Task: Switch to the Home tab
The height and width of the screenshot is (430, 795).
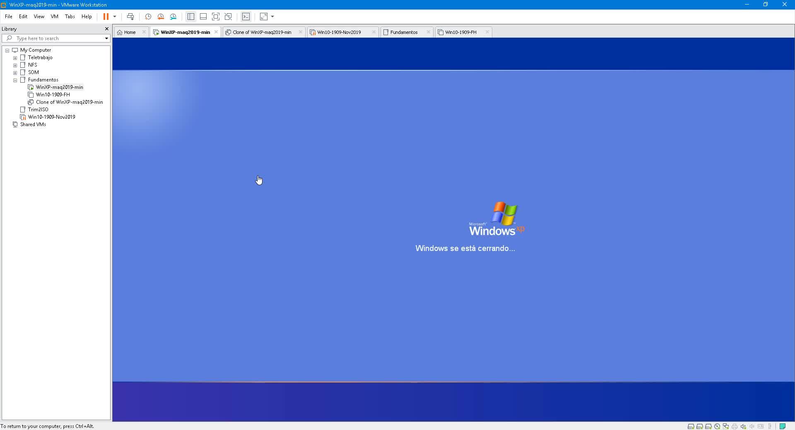Action: tap(130, 32)
